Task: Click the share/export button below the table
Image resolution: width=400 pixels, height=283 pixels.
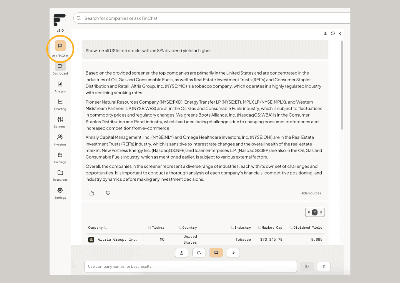Action: point(181,253)
